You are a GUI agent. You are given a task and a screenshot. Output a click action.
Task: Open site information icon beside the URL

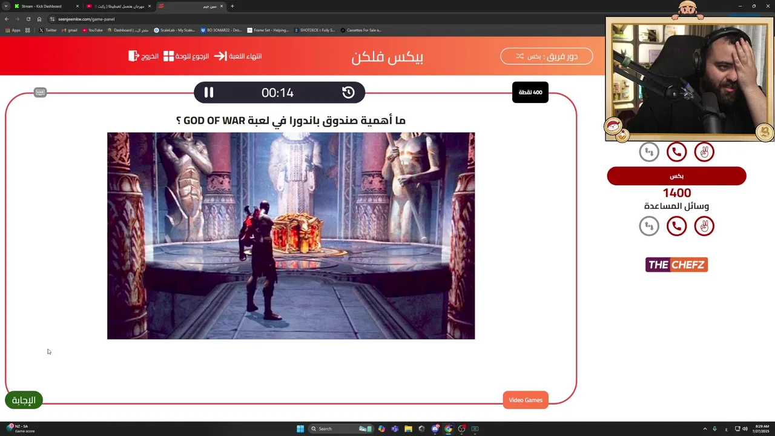tap(53, 19)
